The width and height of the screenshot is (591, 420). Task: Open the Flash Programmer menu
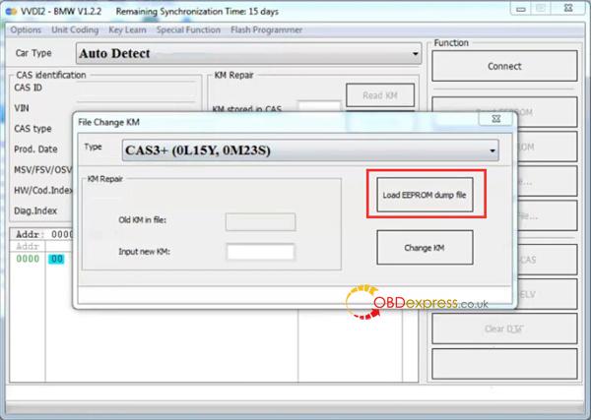point(267,30)
